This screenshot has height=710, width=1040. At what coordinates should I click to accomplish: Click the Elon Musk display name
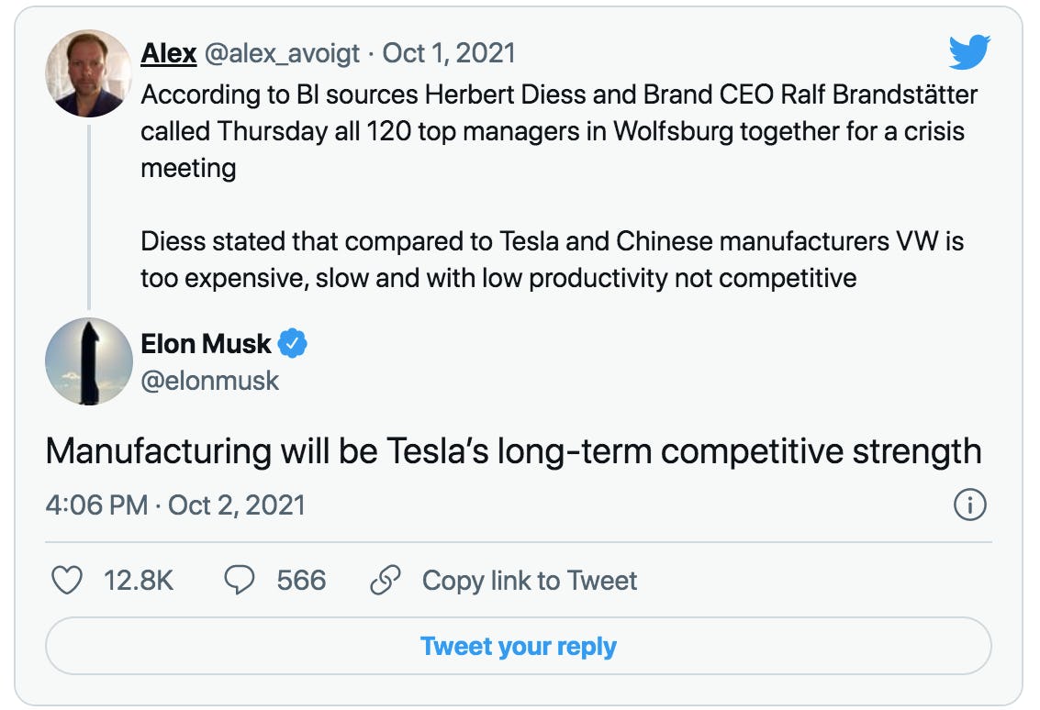tap(206, 344)
